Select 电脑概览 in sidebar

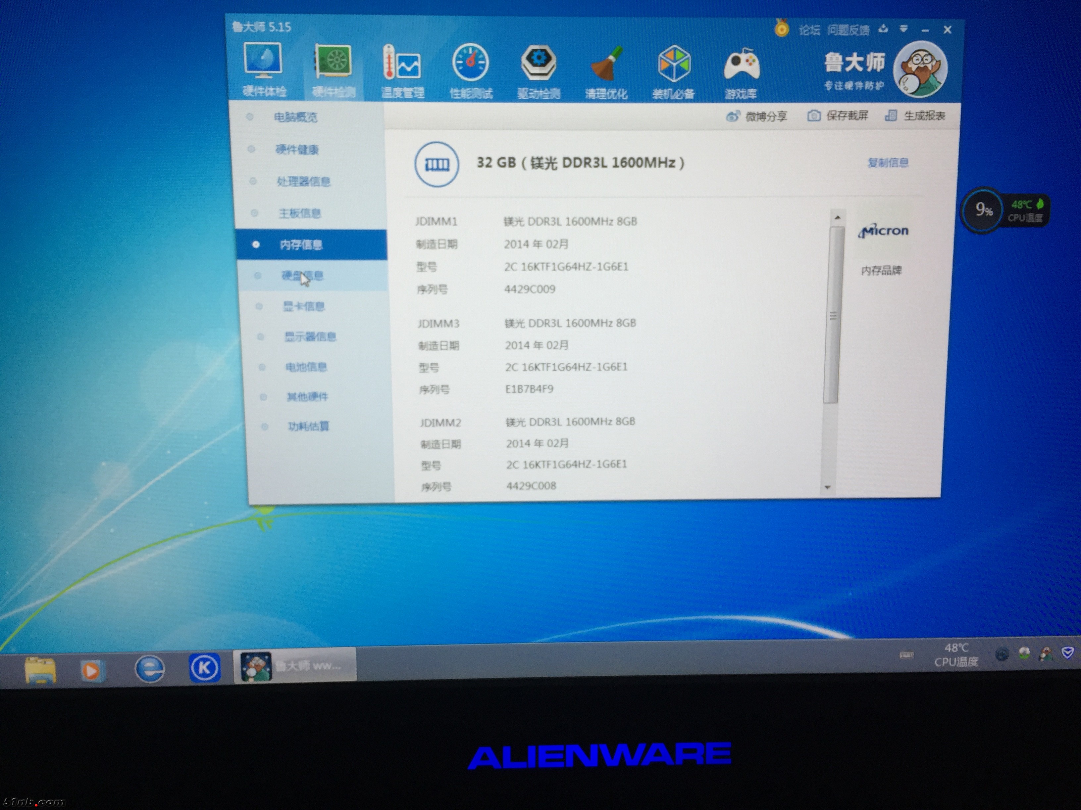(x=295, y=117)
